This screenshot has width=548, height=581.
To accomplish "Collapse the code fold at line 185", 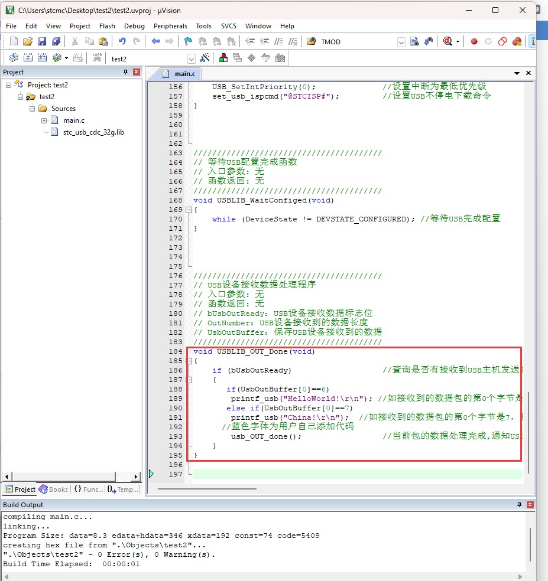I will 189,361.
